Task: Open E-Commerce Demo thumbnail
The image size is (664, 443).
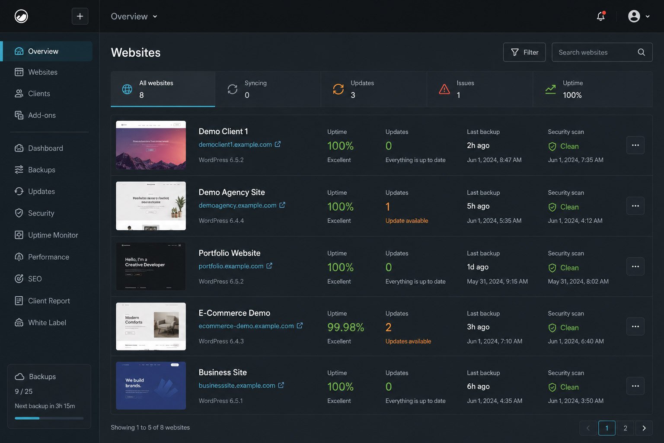Action: point(151,326)
